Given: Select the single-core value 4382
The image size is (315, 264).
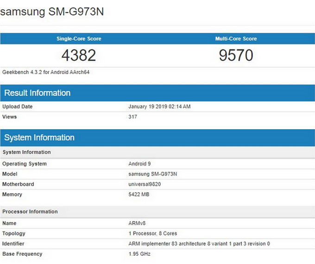Looking at the screenshot, I should pyautogui.click(x=79, y=55).
